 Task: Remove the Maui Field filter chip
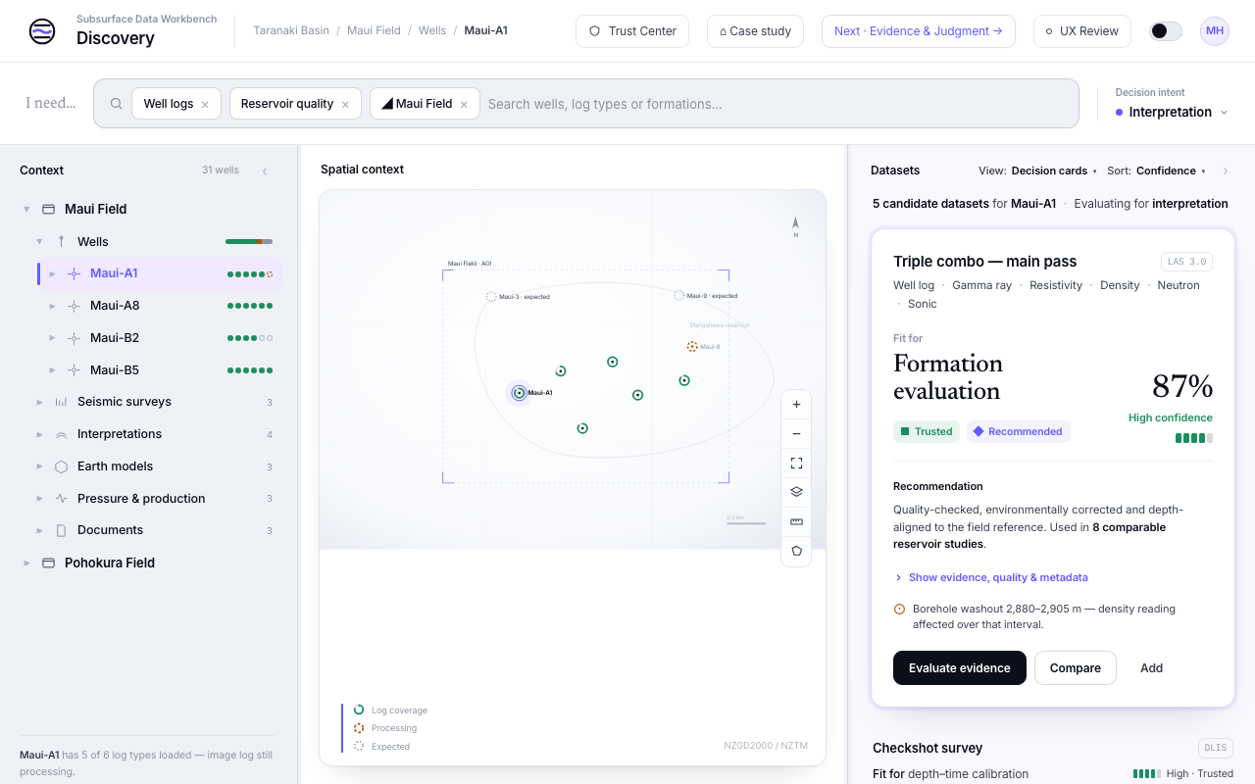coord(464,104)
